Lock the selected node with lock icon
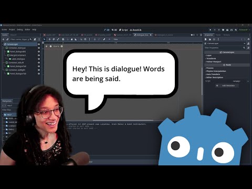 [x=94, y=39]
